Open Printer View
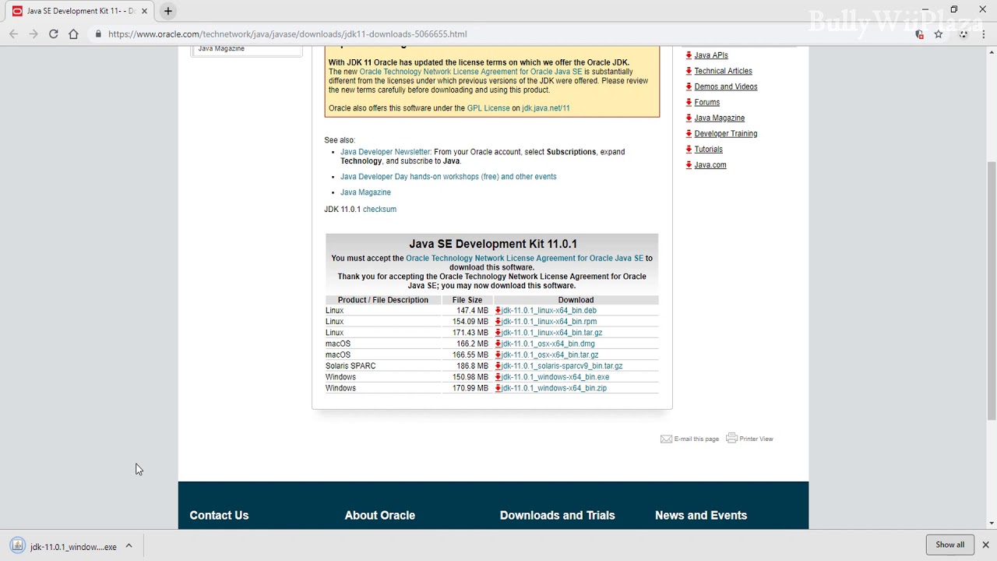The width and height of the screenshot is (997, 561). (756, 439)
